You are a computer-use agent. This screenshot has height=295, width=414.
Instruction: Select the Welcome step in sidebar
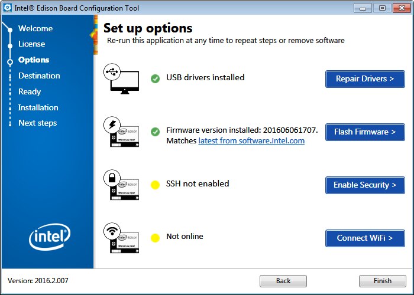point(35,28)
